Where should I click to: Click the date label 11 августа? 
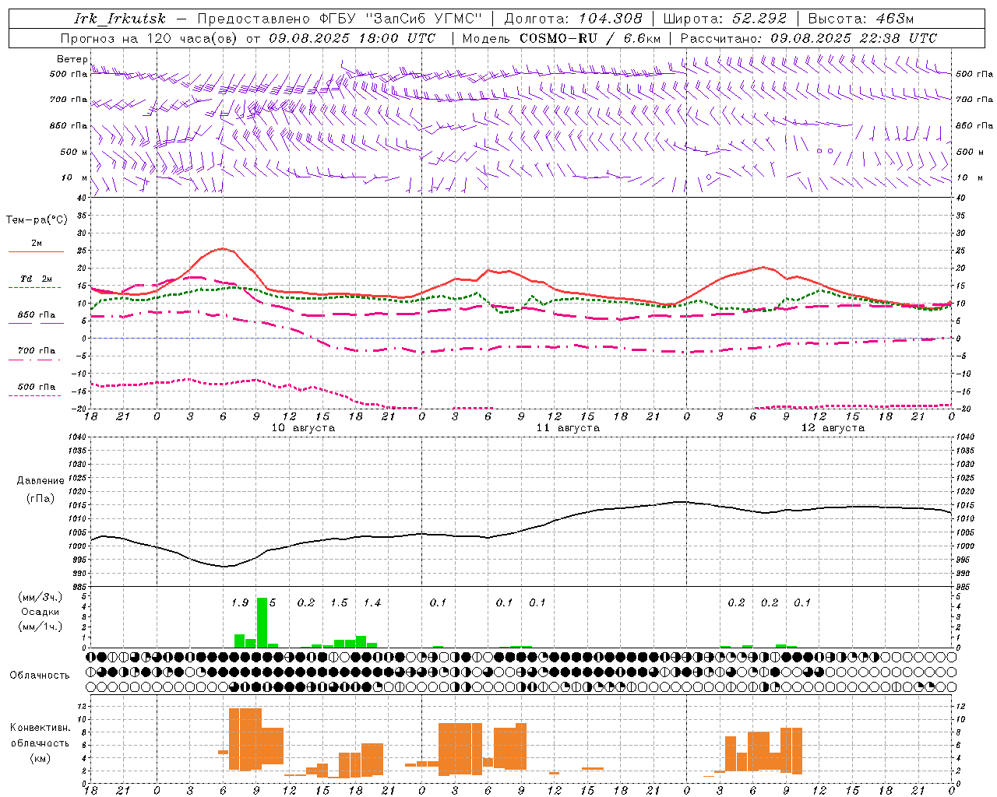pos(568,427)
